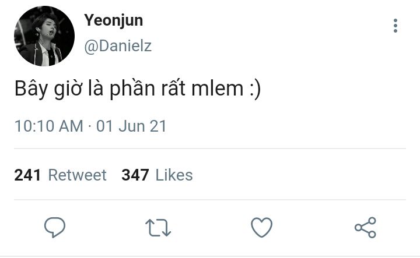The width and height of the screenshot is (420, 258).
Task: View Yeonjun's profile picture
Action: coord(44,36)
